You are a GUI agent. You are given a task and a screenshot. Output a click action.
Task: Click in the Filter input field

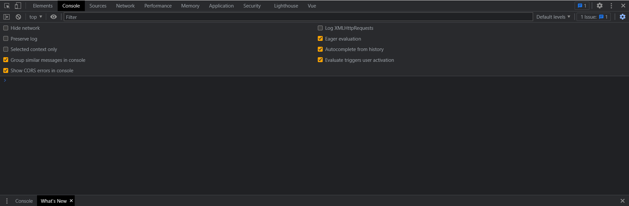click(x=298, y=17)
